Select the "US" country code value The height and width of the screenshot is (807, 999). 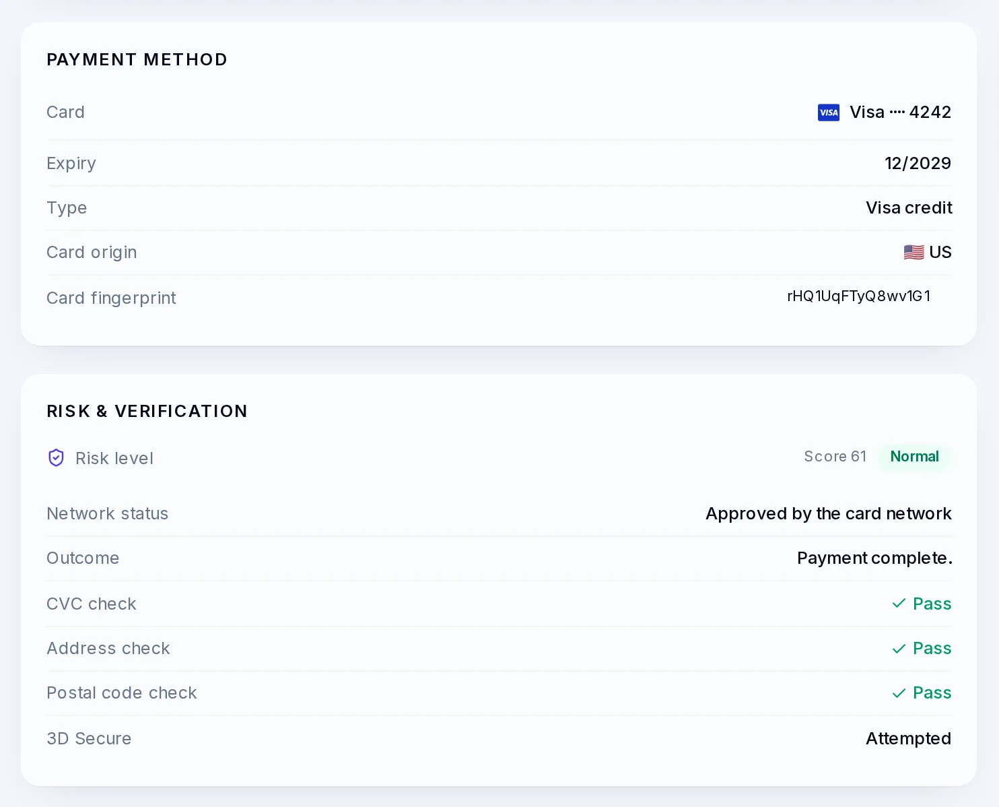pos(940,252)
